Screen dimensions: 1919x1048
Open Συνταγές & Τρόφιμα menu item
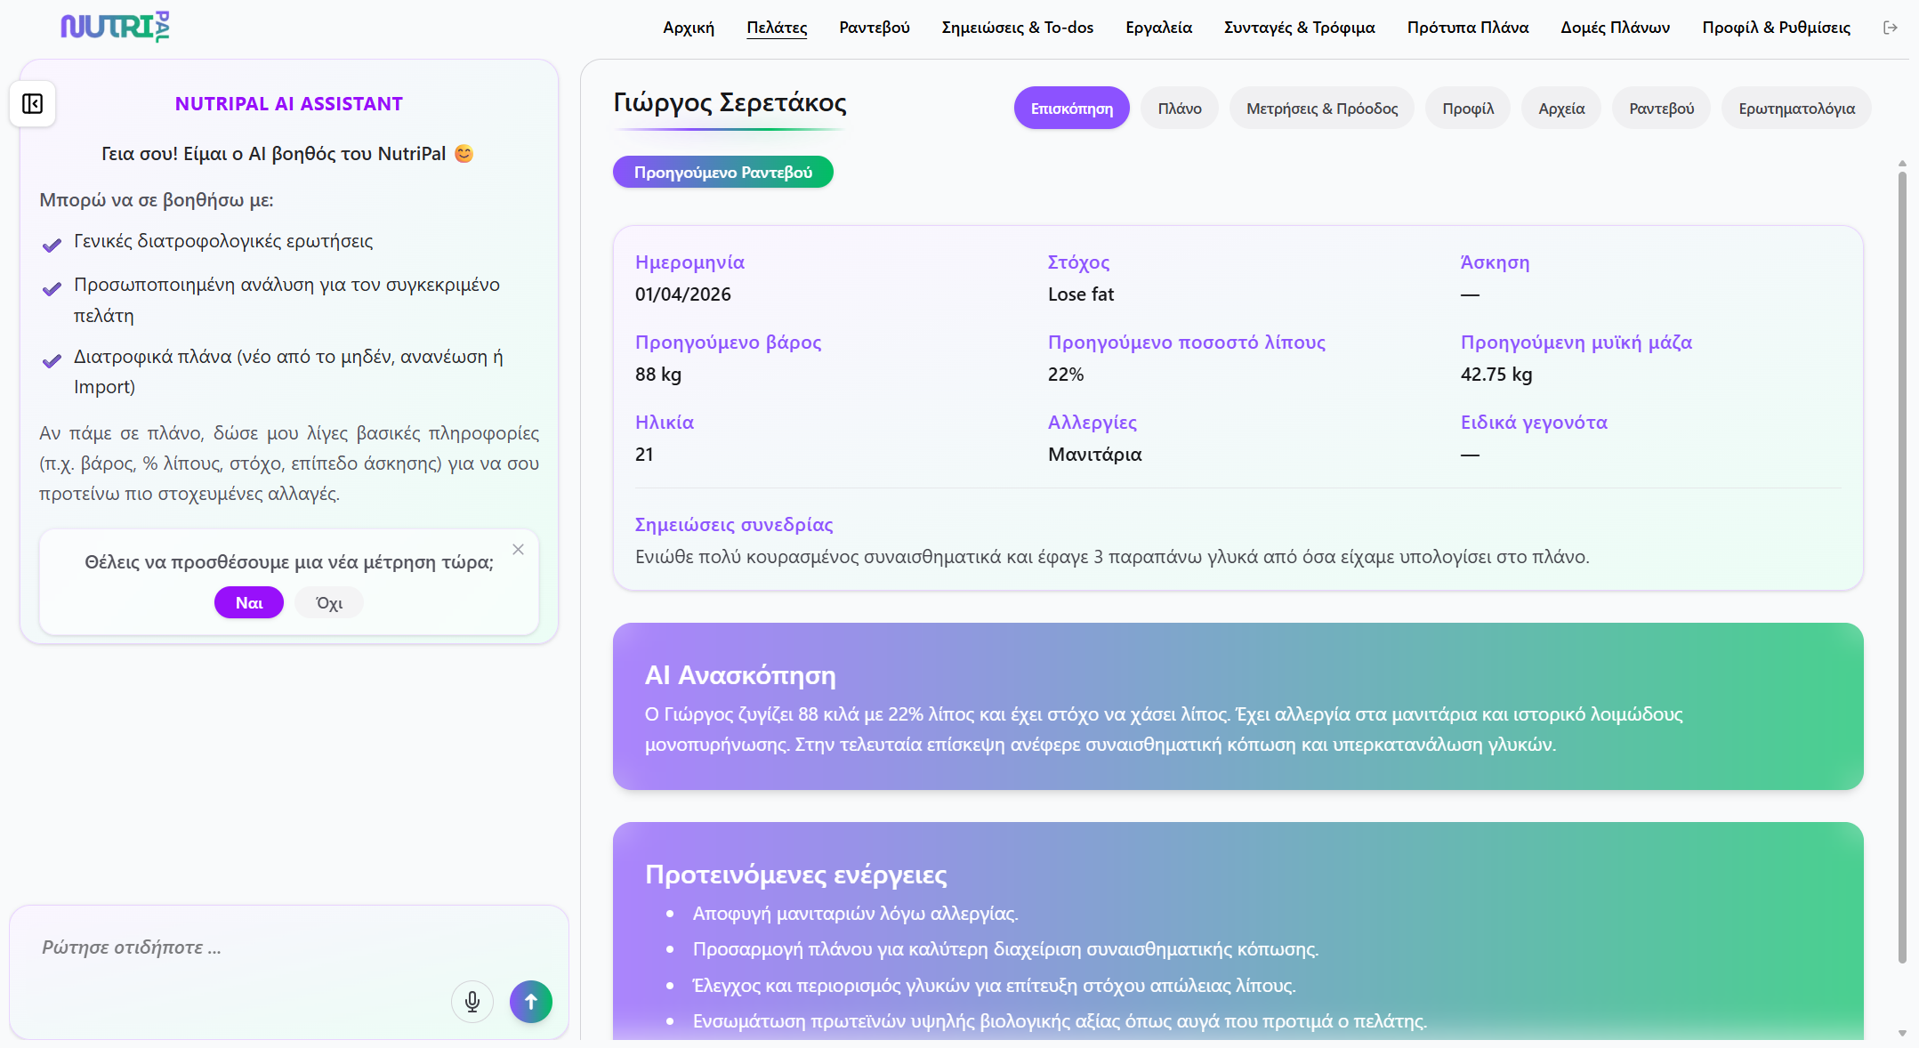[1299, 28]
